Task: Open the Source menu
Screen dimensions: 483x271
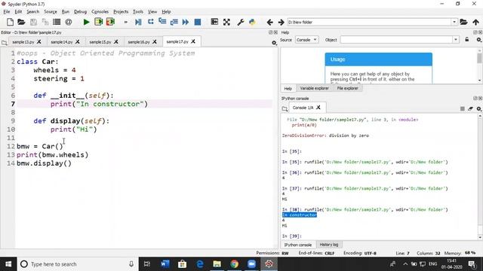Action: coord(51,12)
